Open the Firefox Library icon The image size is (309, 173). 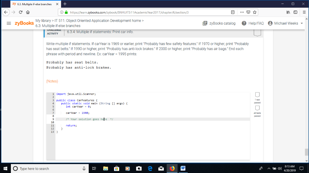point(289,12)
